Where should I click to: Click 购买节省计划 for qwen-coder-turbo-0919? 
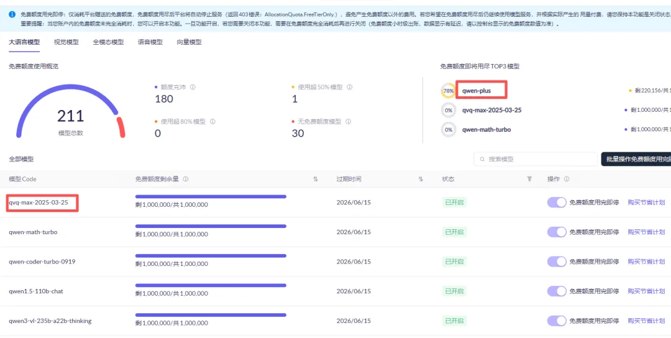click(646, 262)
